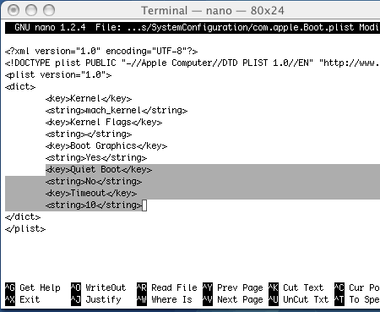Click the ^W Where Is shortcut

(165, 299)
